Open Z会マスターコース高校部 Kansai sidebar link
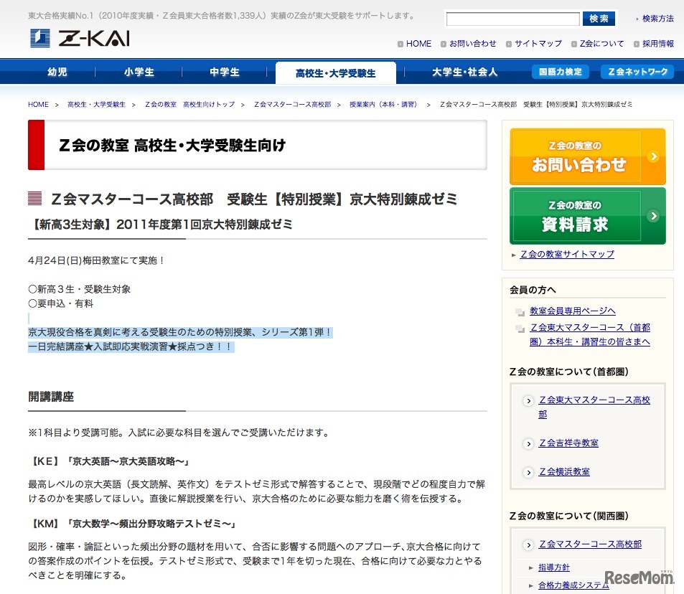This screenshot has width=684, height=594. 590,544
